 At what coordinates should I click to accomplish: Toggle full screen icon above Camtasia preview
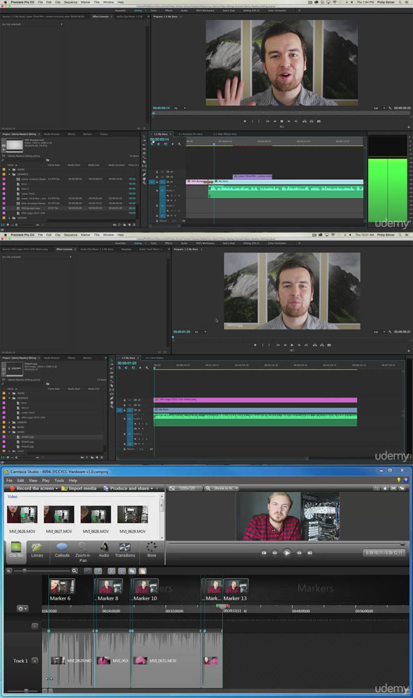[x=394, y=488]
